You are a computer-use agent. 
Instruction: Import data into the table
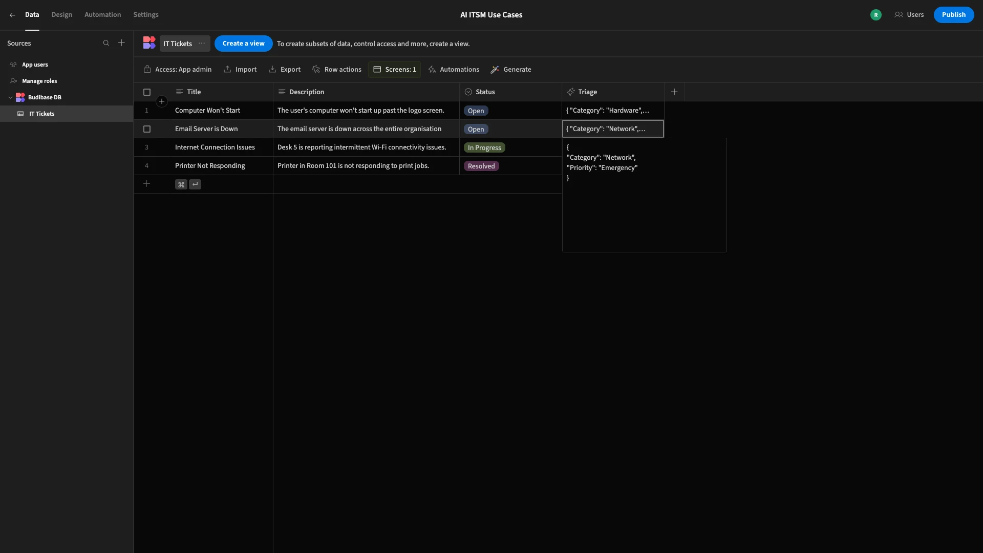click(x=240, y=70)
